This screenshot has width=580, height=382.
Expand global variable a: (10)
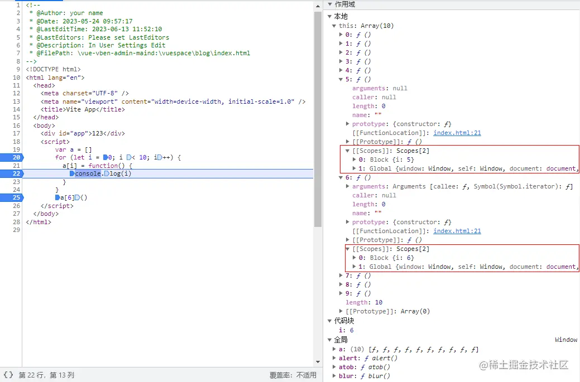pyautogui.click(x=334, y=349)
